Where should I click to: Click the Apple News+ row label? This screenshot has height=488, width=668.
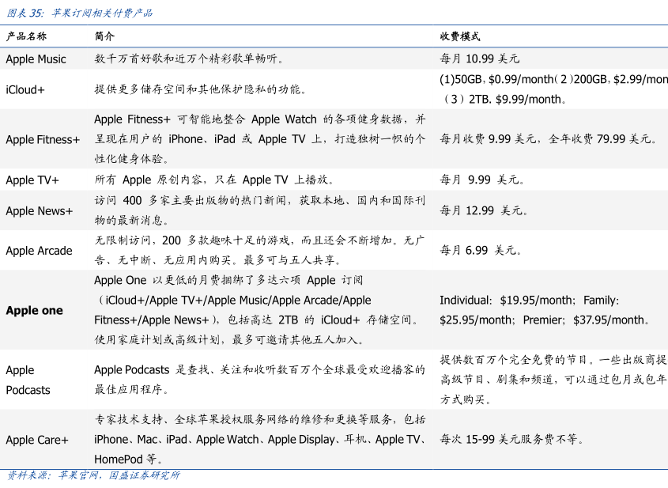click(39, 210)
